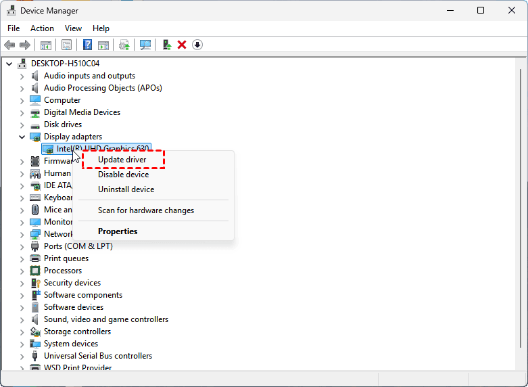Image resolution: width=528 pixels, height=387 pixels.
Task: Click the update driver toolbar icon with green arrow
Action: 166,45
